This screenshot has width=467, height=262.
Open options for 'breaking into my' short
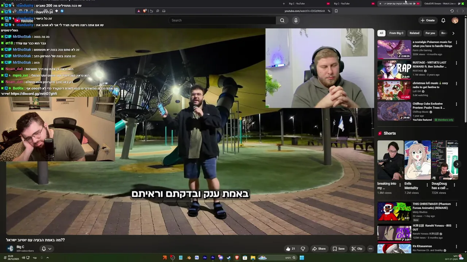click(400, 185)
